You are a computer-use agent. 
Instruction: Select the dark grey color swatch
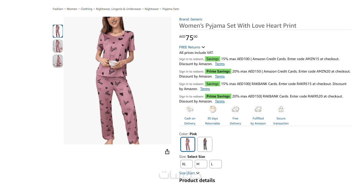205,144
